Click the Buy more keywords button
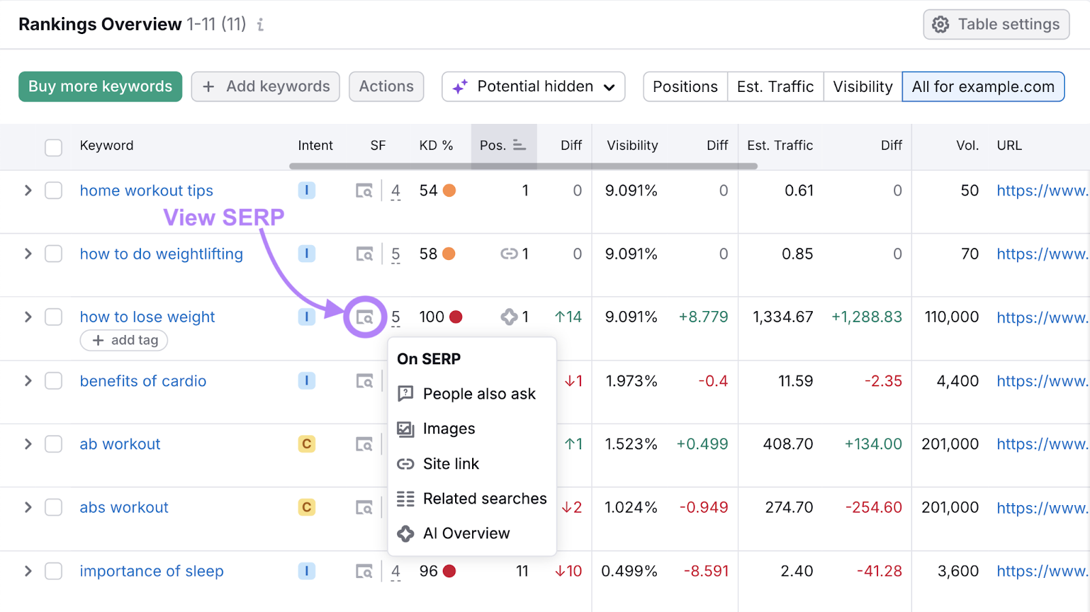This screenshot has width=1090, height=612. [x=100, y=86]
